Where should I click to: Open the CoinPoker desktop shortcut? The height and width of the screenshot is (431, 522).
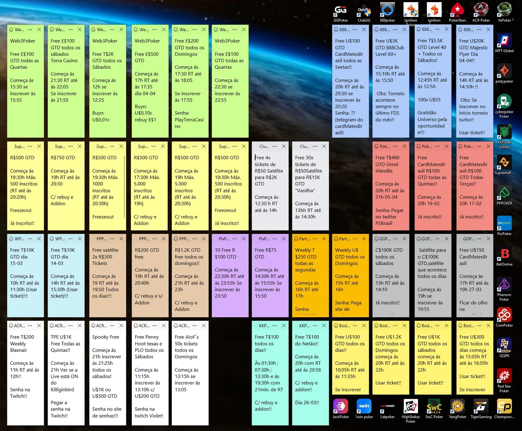504,316
